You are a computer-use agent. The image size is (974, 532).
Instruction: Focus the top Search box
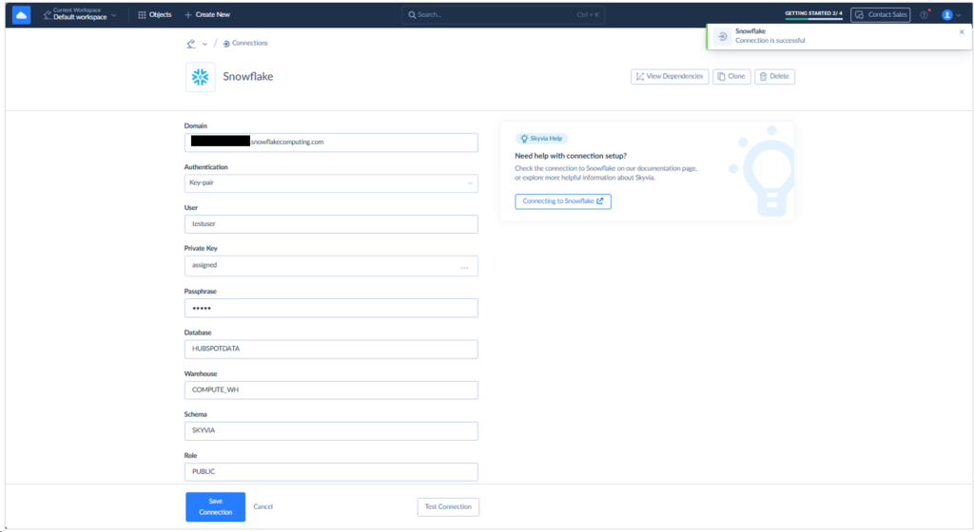pyautogui.click(x=503, y=14)
